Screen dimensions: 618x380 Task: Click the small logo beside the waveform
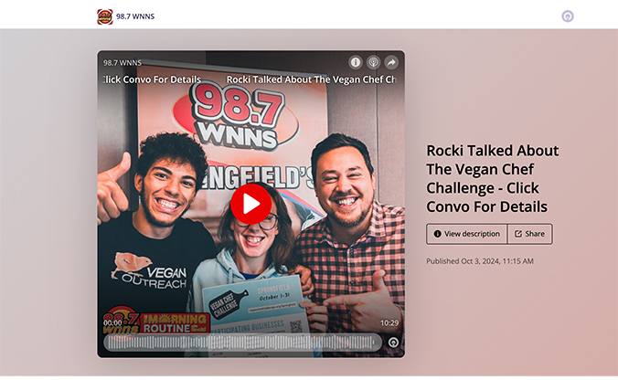(x=393, y=343)
